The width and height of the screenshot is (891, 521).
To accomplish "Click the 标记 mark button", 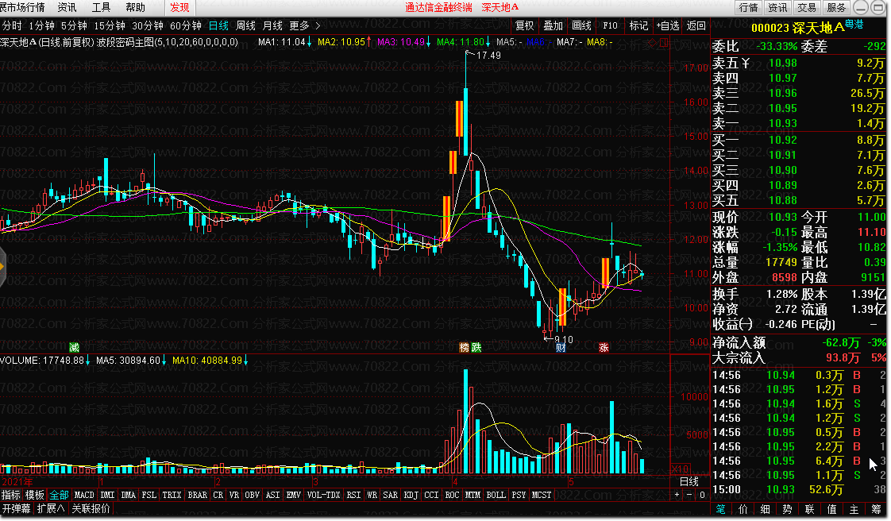I will click(638, 25).
